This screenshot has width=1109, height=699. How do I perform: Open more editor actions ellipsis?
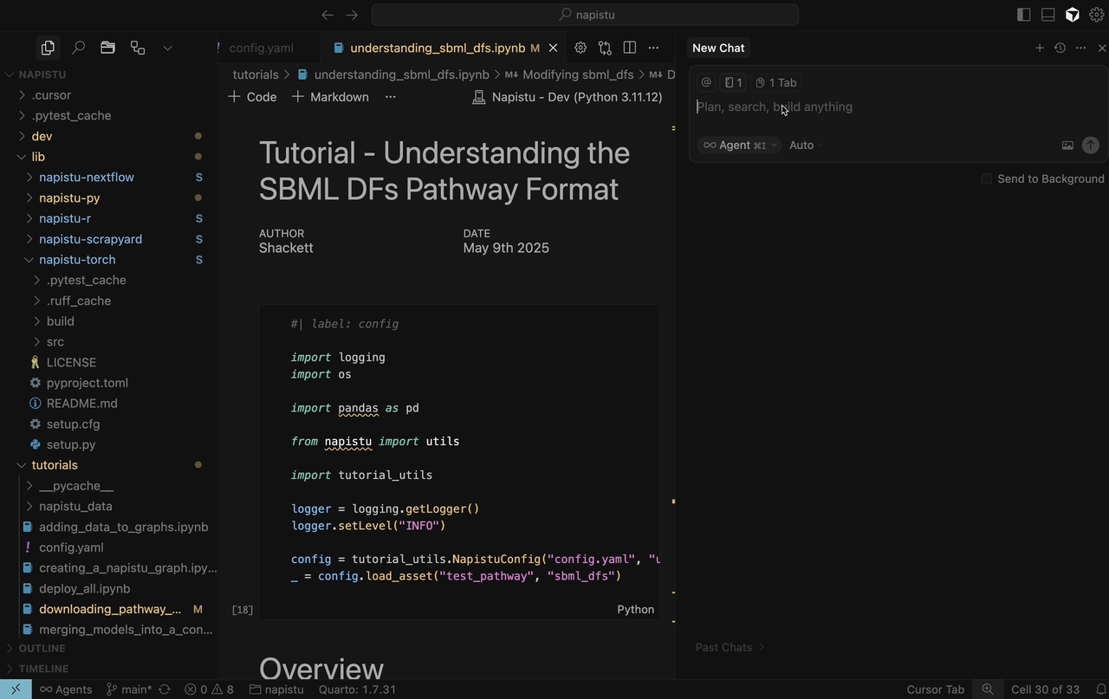click(653, 48)
